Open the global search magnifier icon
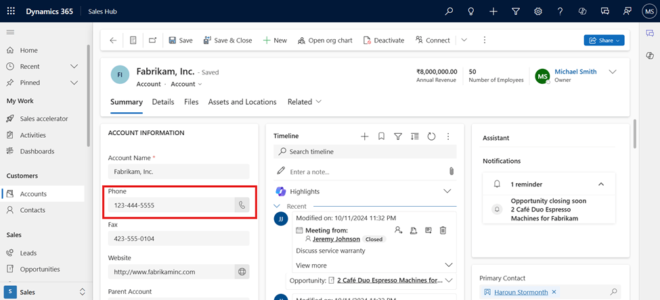The height and width of the screenshot is (300, 660). [449, 11]
